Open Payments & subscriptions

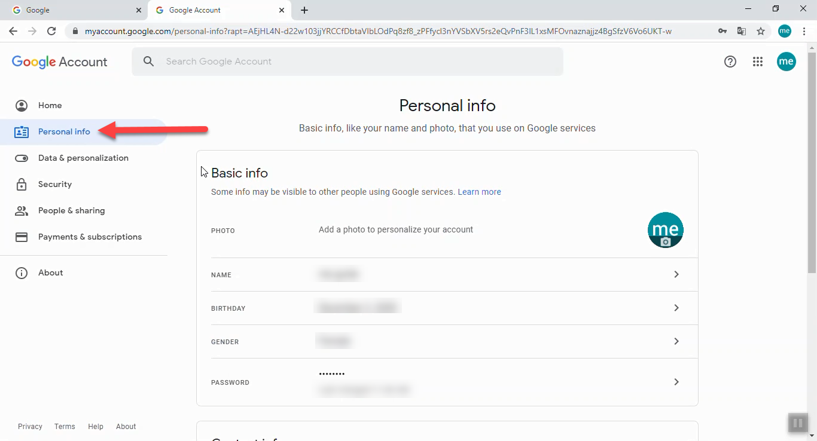[x=90, y=237]
